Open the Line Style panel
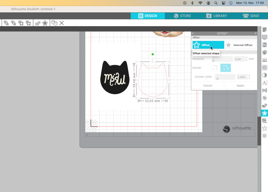This screenshot has width=268, height=192. click(264, 60)
